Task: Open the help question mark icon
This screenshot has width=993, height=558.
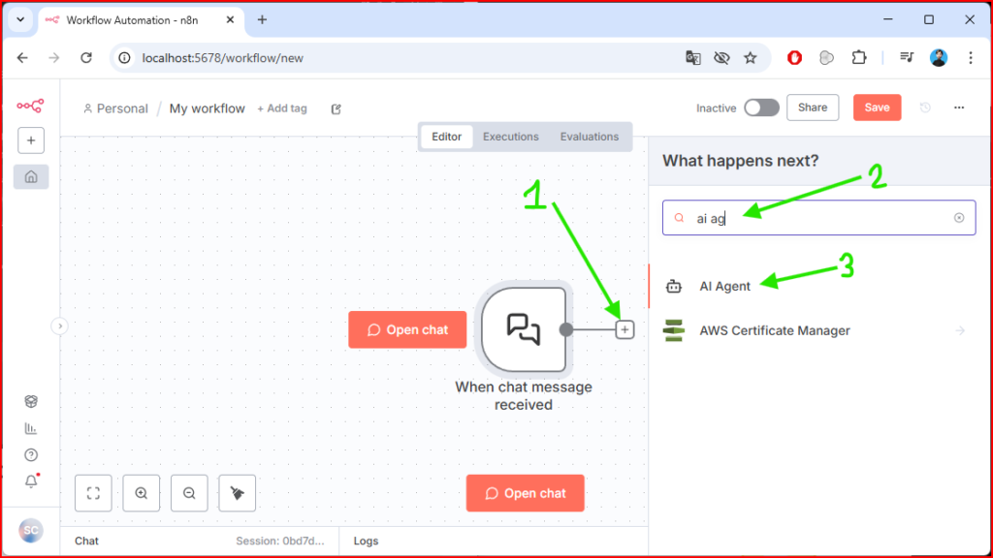Action: coord(31,455)
